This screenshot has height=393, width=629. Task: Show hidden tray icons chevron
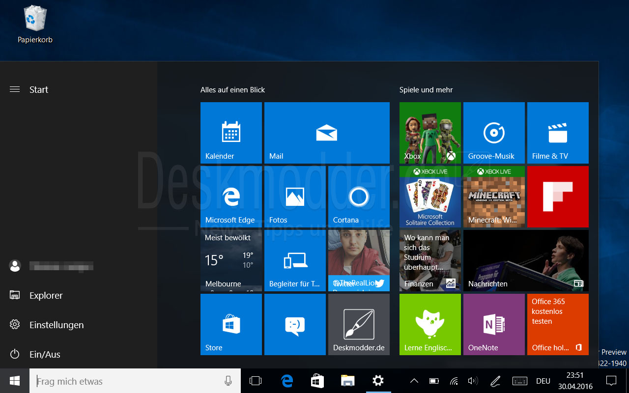(414, 381)
